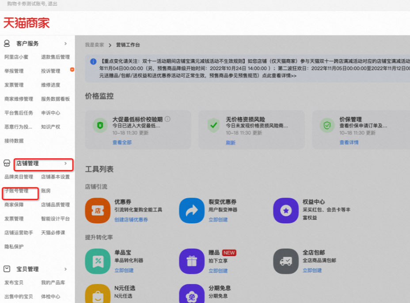
Task: Select the 权益中心 purple star icon
Action: pos(286,211)
